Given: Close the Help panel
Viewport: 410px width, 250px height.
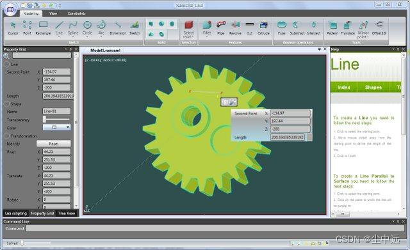Looking at the screenshot, I should tap(403, 49).
